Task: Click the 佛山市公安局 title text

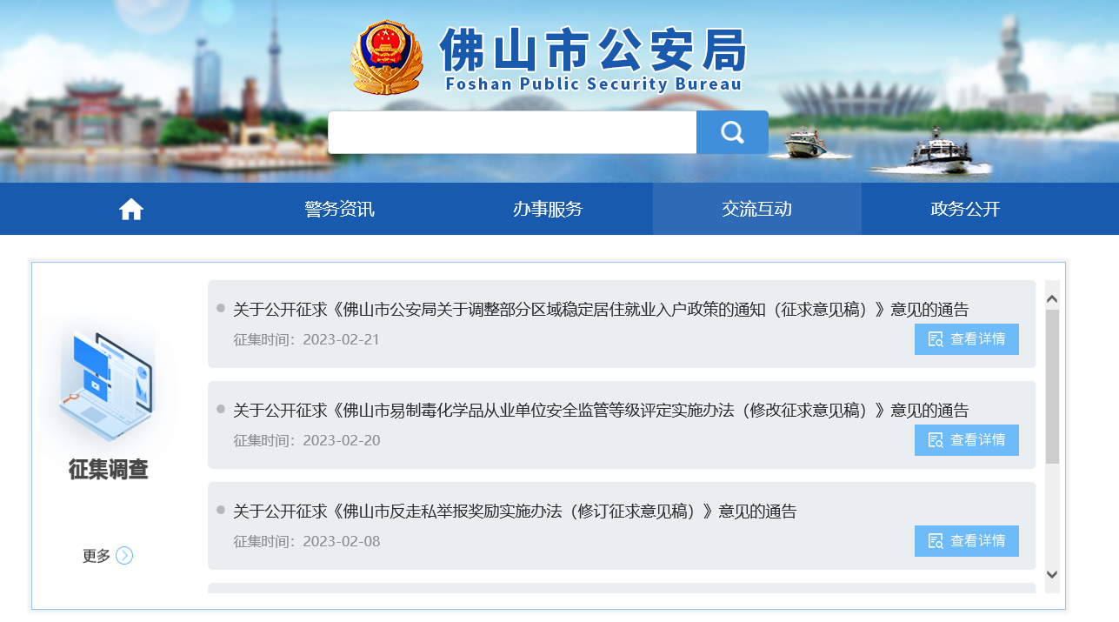Action: (594, 50)
